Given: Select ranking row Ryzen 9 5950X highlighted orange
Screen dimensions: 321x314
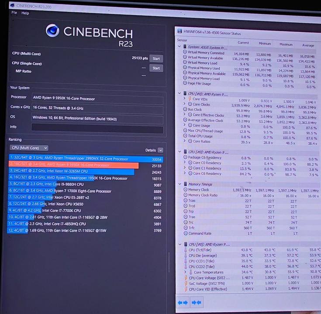Looking at the screenshot, I should pos(86,165).
